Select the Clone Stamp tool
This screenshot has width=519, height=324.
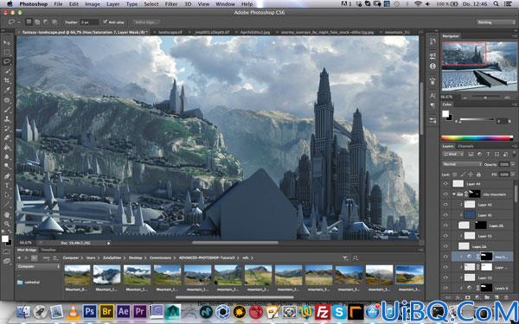(x=7, y=119)
